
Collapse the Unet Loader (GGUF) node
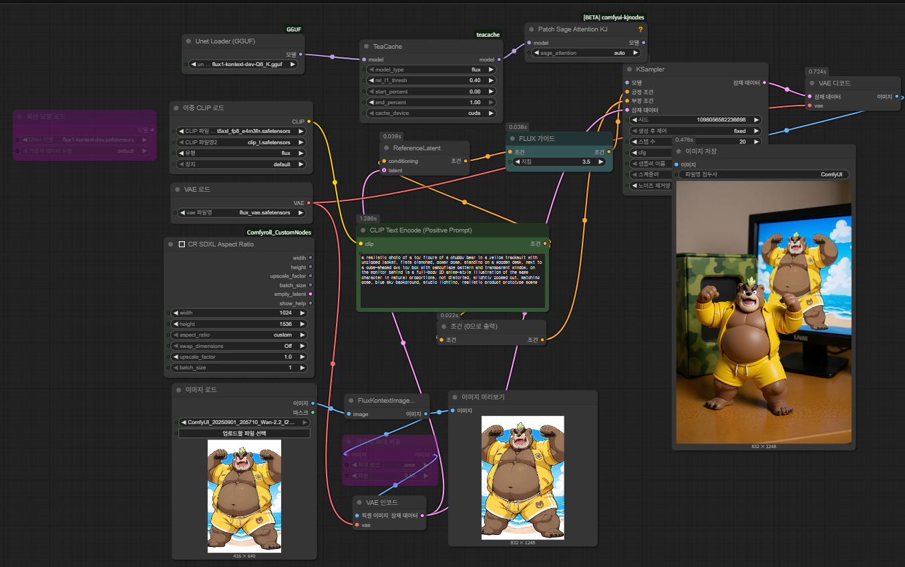[189, 41]
